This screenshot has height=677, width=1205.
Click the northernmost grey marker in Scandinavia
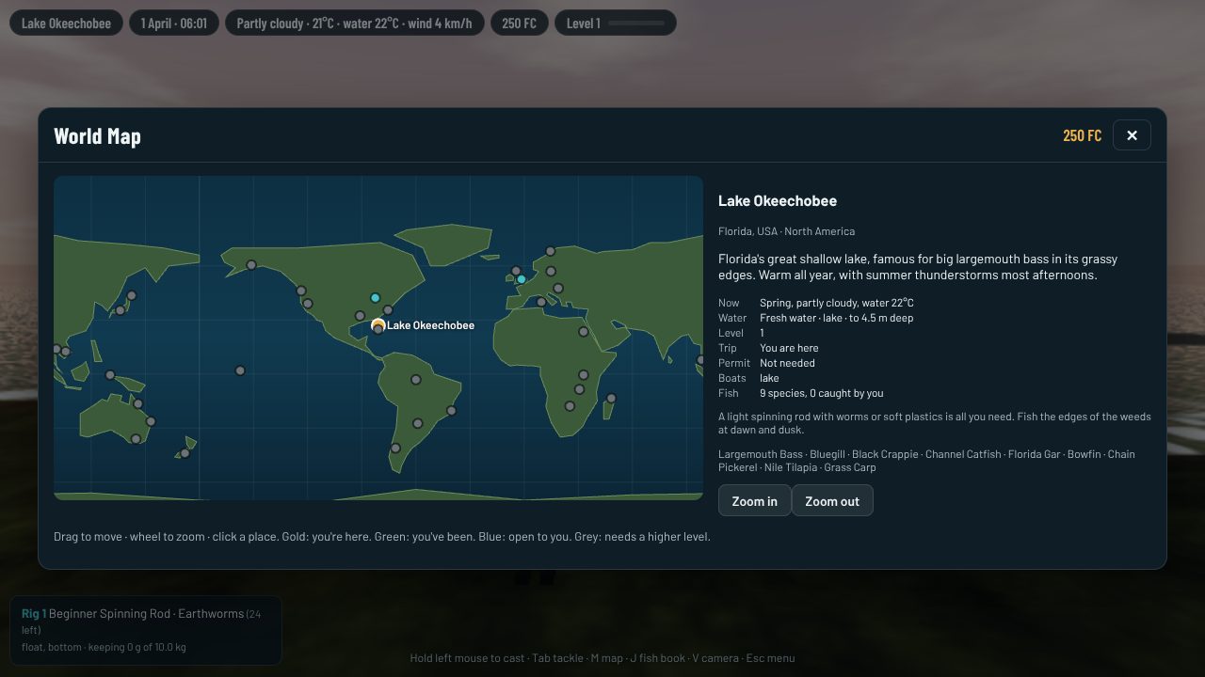551,251
